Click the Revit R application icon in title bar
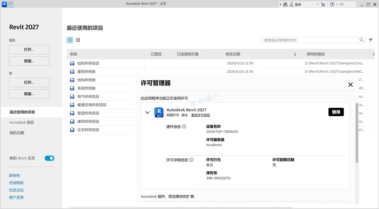Image resolution: width=379 pixels, height=209 pixels. [4, 4]
